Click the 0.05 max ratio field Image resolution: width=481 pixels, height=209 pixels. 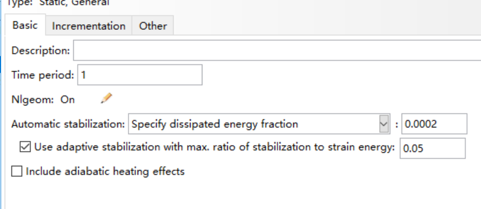click(433, 148)
